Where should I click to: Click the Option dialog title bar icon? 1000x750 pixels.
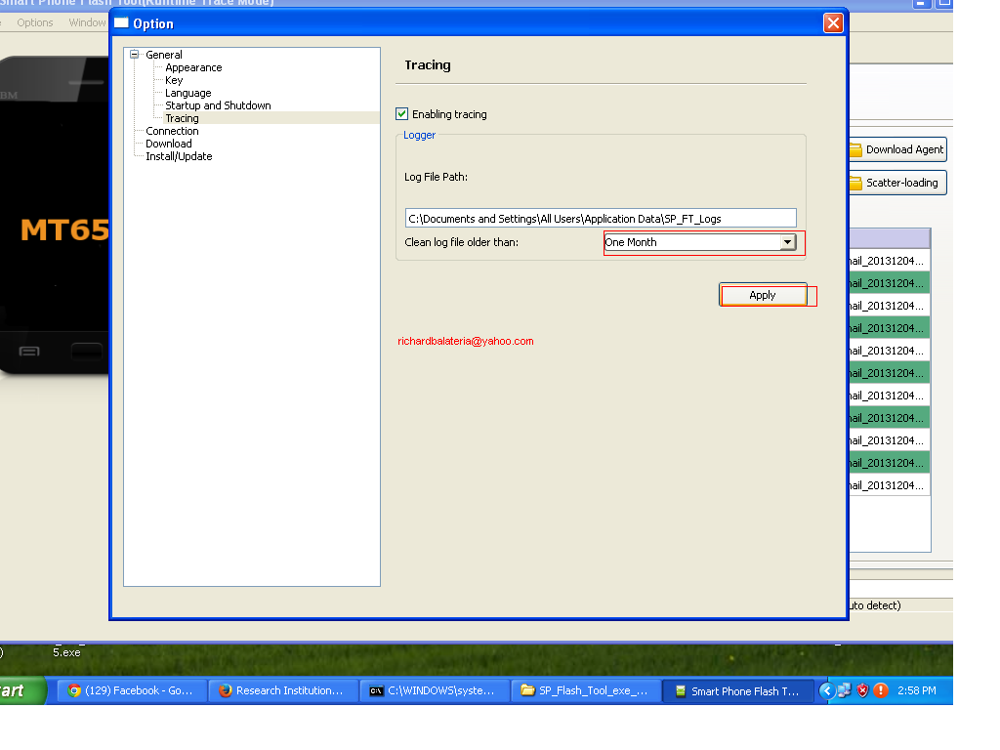point(121,23)
